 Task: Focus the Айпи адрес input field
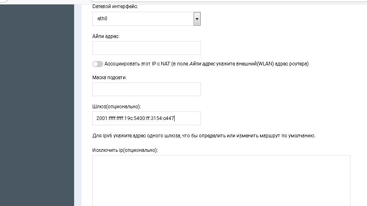(x=146, y=48)
